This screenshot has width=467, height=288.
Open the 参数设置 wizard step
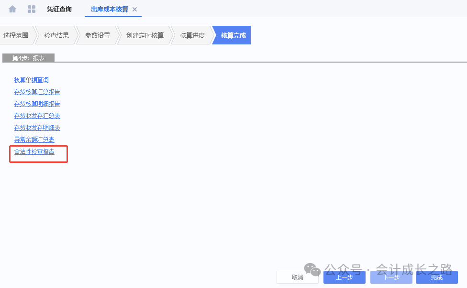pos(97,35)
